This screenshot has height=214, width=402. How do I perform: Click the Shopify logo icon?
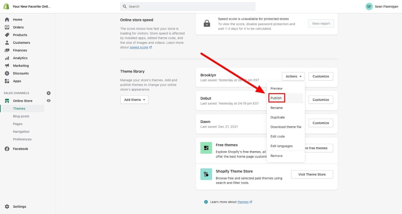pyautogui.click(x=6, y=6)
